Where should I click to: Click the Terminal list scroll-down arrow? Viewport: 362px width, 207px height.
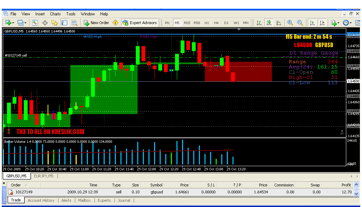pyautogui.click(x=356, y=194)
